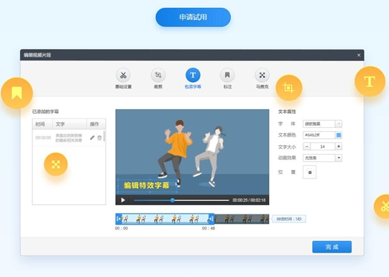The image size is (389, 277).
Task: Play the video preview
Action: pyautogui.click(x=123, y=200)
